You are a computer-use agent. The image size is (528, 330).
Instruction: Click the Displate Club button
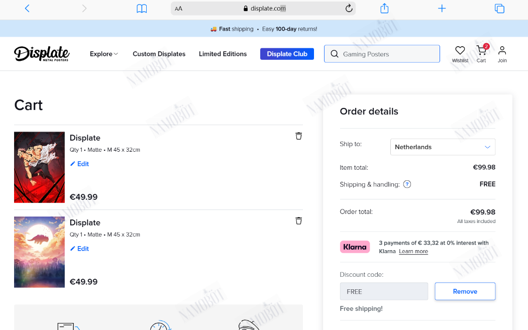pyautogui.click(x=287, y=54)
